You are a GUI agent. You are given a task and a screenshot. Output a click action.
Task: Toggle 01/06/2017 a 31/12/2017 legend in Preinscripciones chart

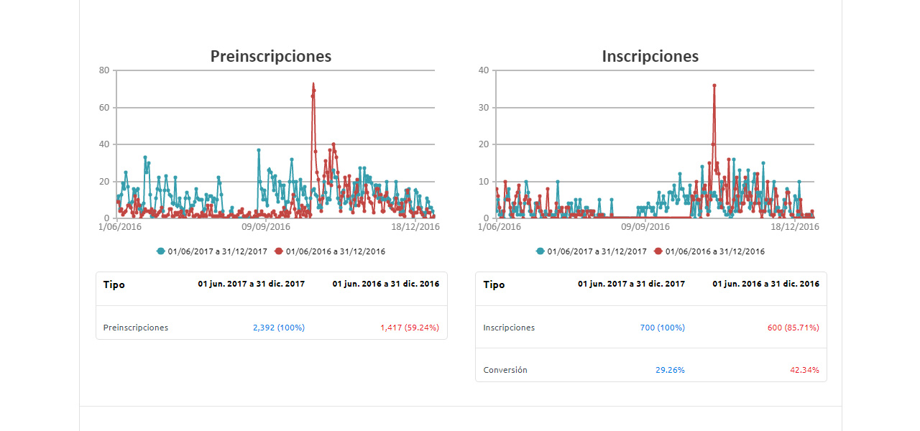(x=212, y=251)
